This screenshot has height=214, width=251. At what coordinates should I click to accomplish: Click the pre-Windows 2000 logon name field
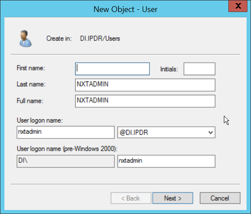[x=166, y=161]
